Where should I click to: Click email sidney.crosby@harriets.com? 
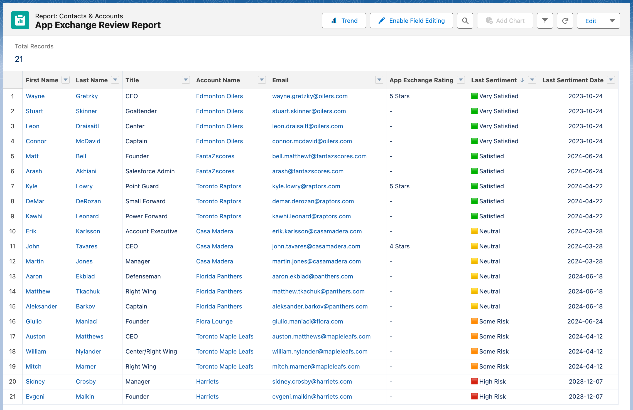(312, 381)
